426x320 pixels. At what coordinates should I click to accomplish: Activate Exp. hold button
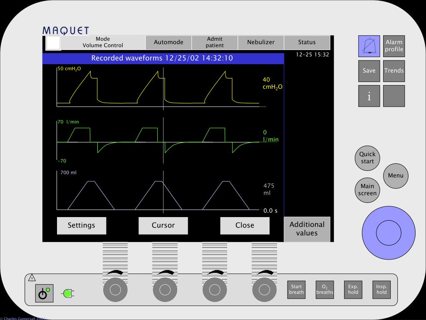pyautogui.click(x=353, y=290)
